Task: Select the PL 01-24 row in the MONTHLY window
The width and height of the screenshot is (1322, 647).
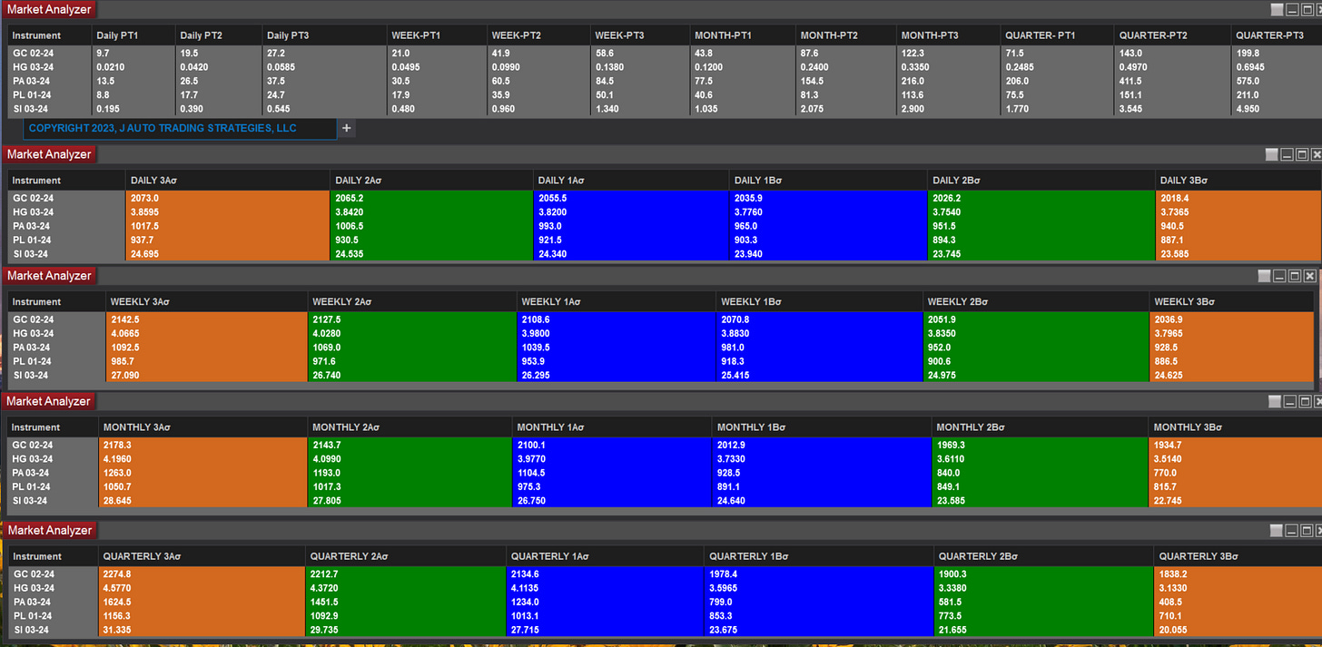Action: tap(665, 487)
